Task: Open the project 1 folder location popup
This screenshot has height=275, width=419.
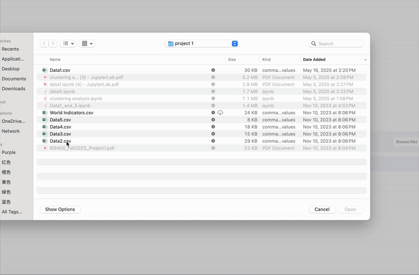Action: (x=202, y=43)
